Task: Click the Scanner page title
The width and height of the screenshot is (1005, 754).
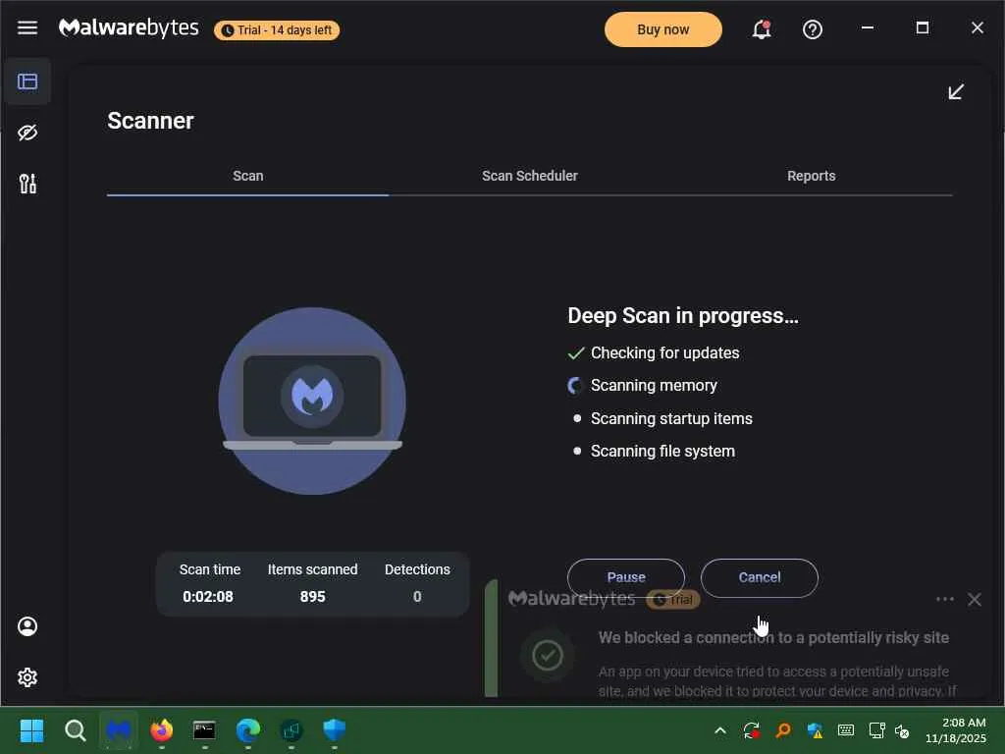Action: coord(150,121)
